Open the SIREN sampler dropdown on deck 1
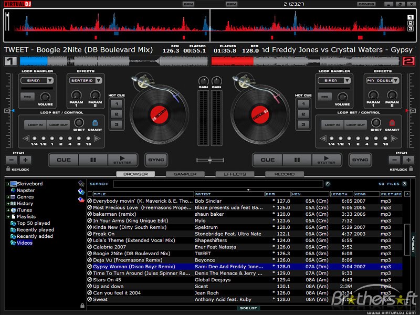 [37, 80]
